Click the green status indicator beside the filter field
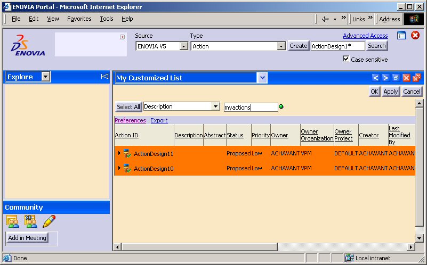This screenshot has width=427, height=265. pyautogui.click(x=281, y=107)
